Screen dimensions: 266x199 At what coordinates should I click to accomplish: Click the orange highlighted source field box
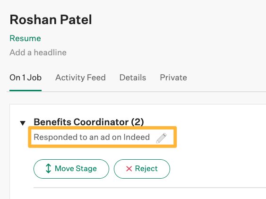coord(103,137)
